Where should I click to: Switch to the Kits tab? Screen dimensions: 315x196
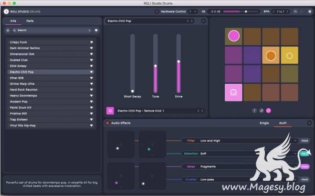tap(13, 21)
